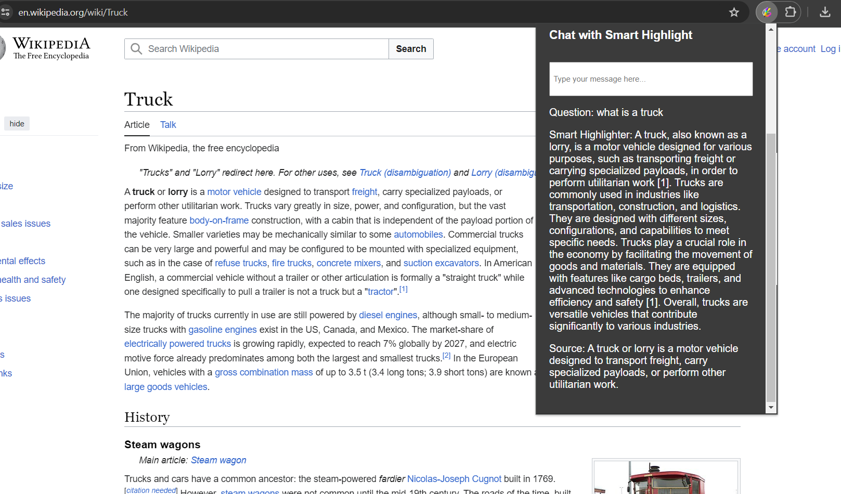Open the steam wagon thumbnail image
Viewport: 841px width, 494px height.
point(666,477)
